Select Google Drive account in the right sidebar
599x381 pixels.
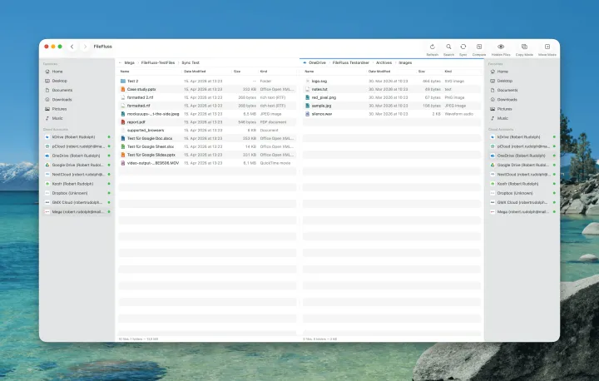(x=522, y=165)
